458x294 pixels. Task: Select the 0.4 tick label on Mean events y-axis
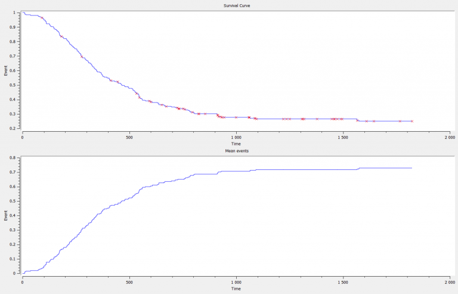[14, 215]
